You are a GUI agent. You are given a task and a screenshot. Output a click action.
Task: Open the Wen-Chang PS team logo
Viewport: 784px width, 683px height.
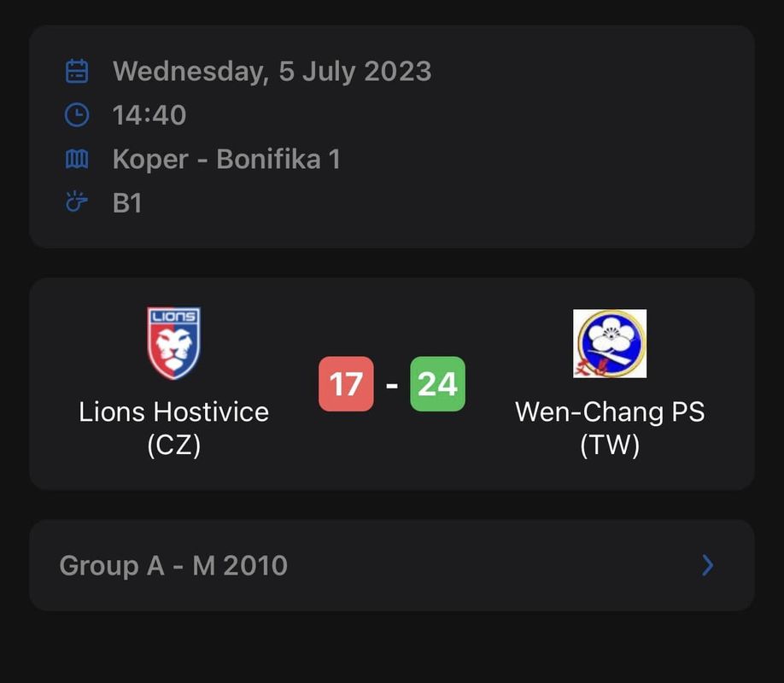coord(610,343)
